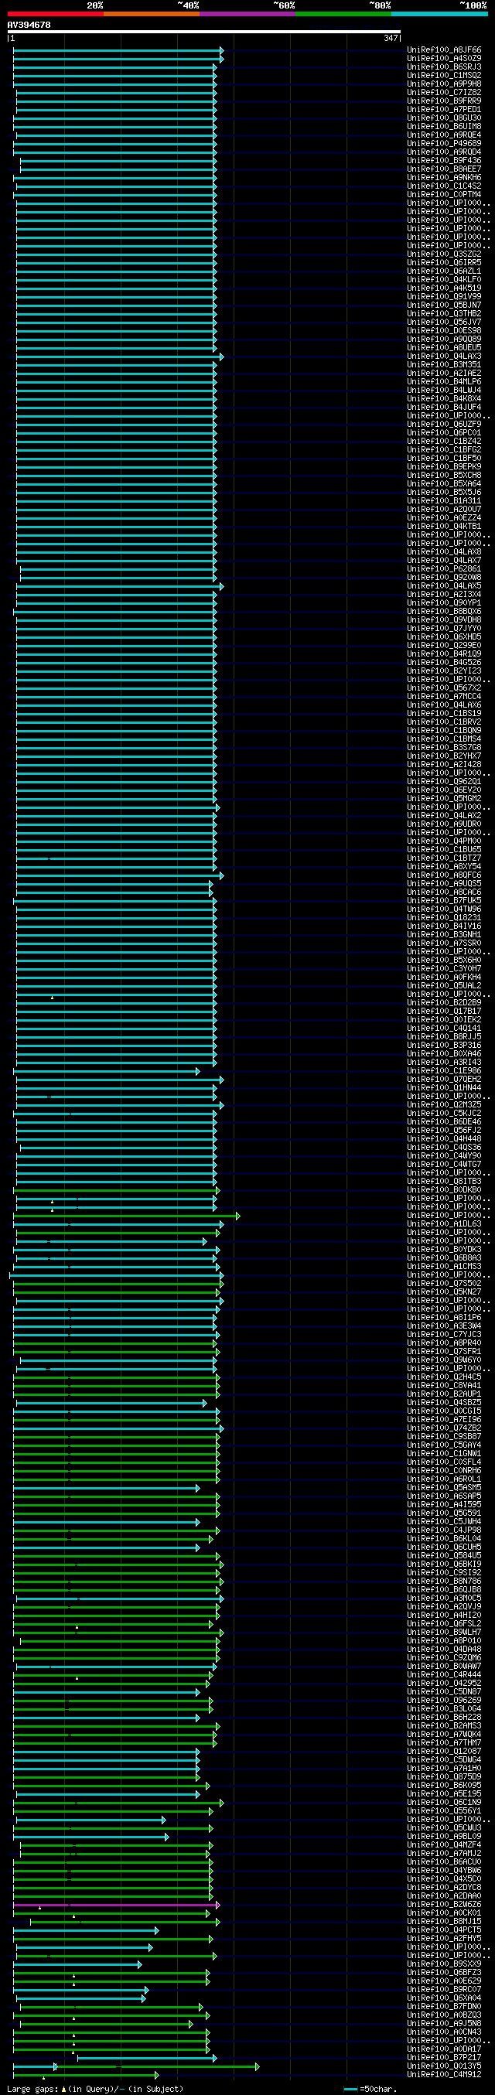Select hit UniRef100_A4K519
The image size is (495, 2095).
tap(444, 288)
